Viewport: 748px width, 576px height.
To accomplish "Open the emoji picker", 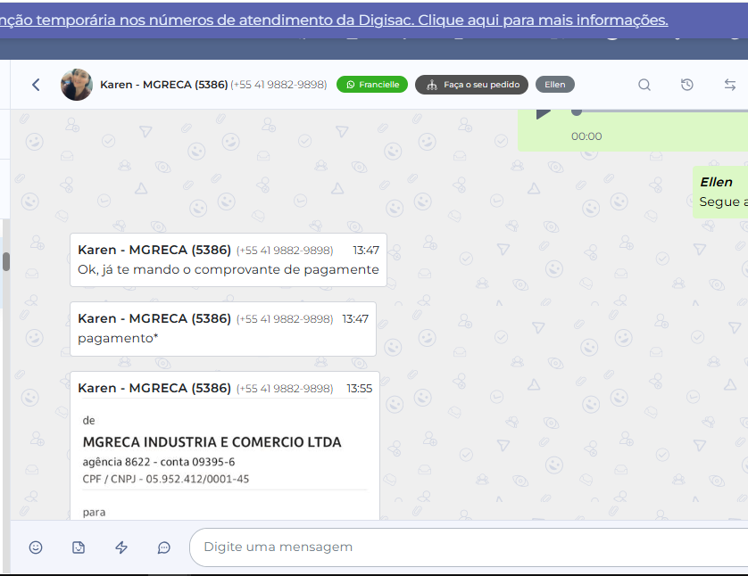I will [36, 547].
